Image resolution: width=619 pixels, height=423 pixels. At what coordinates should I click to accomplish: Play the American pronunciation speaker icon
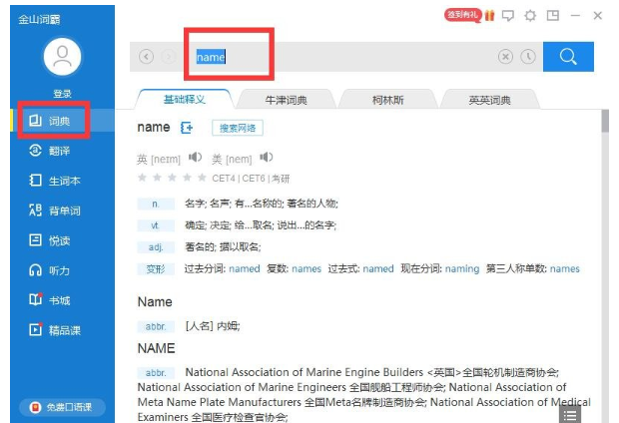(x=266, y=158)
